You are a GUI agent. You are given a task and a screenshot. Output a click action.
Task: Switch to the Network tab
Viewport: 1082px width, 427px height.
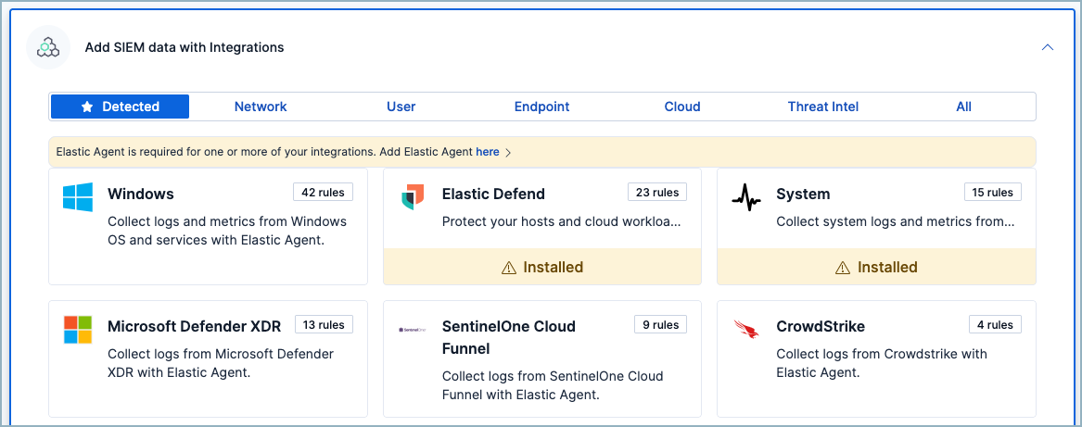tap(261, 107)
